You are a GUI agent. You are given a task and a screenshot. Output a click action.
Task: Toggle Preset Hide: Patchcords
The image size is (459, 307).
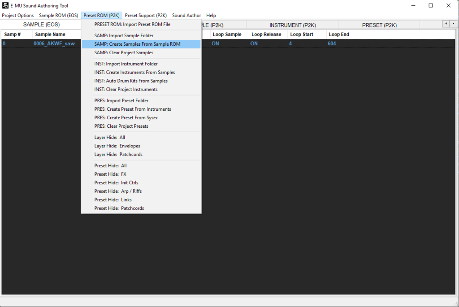(x=141, y=208)
